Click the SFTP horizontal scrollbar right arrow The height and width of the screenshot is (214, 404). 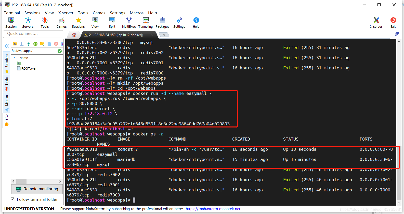click(60, 181)
